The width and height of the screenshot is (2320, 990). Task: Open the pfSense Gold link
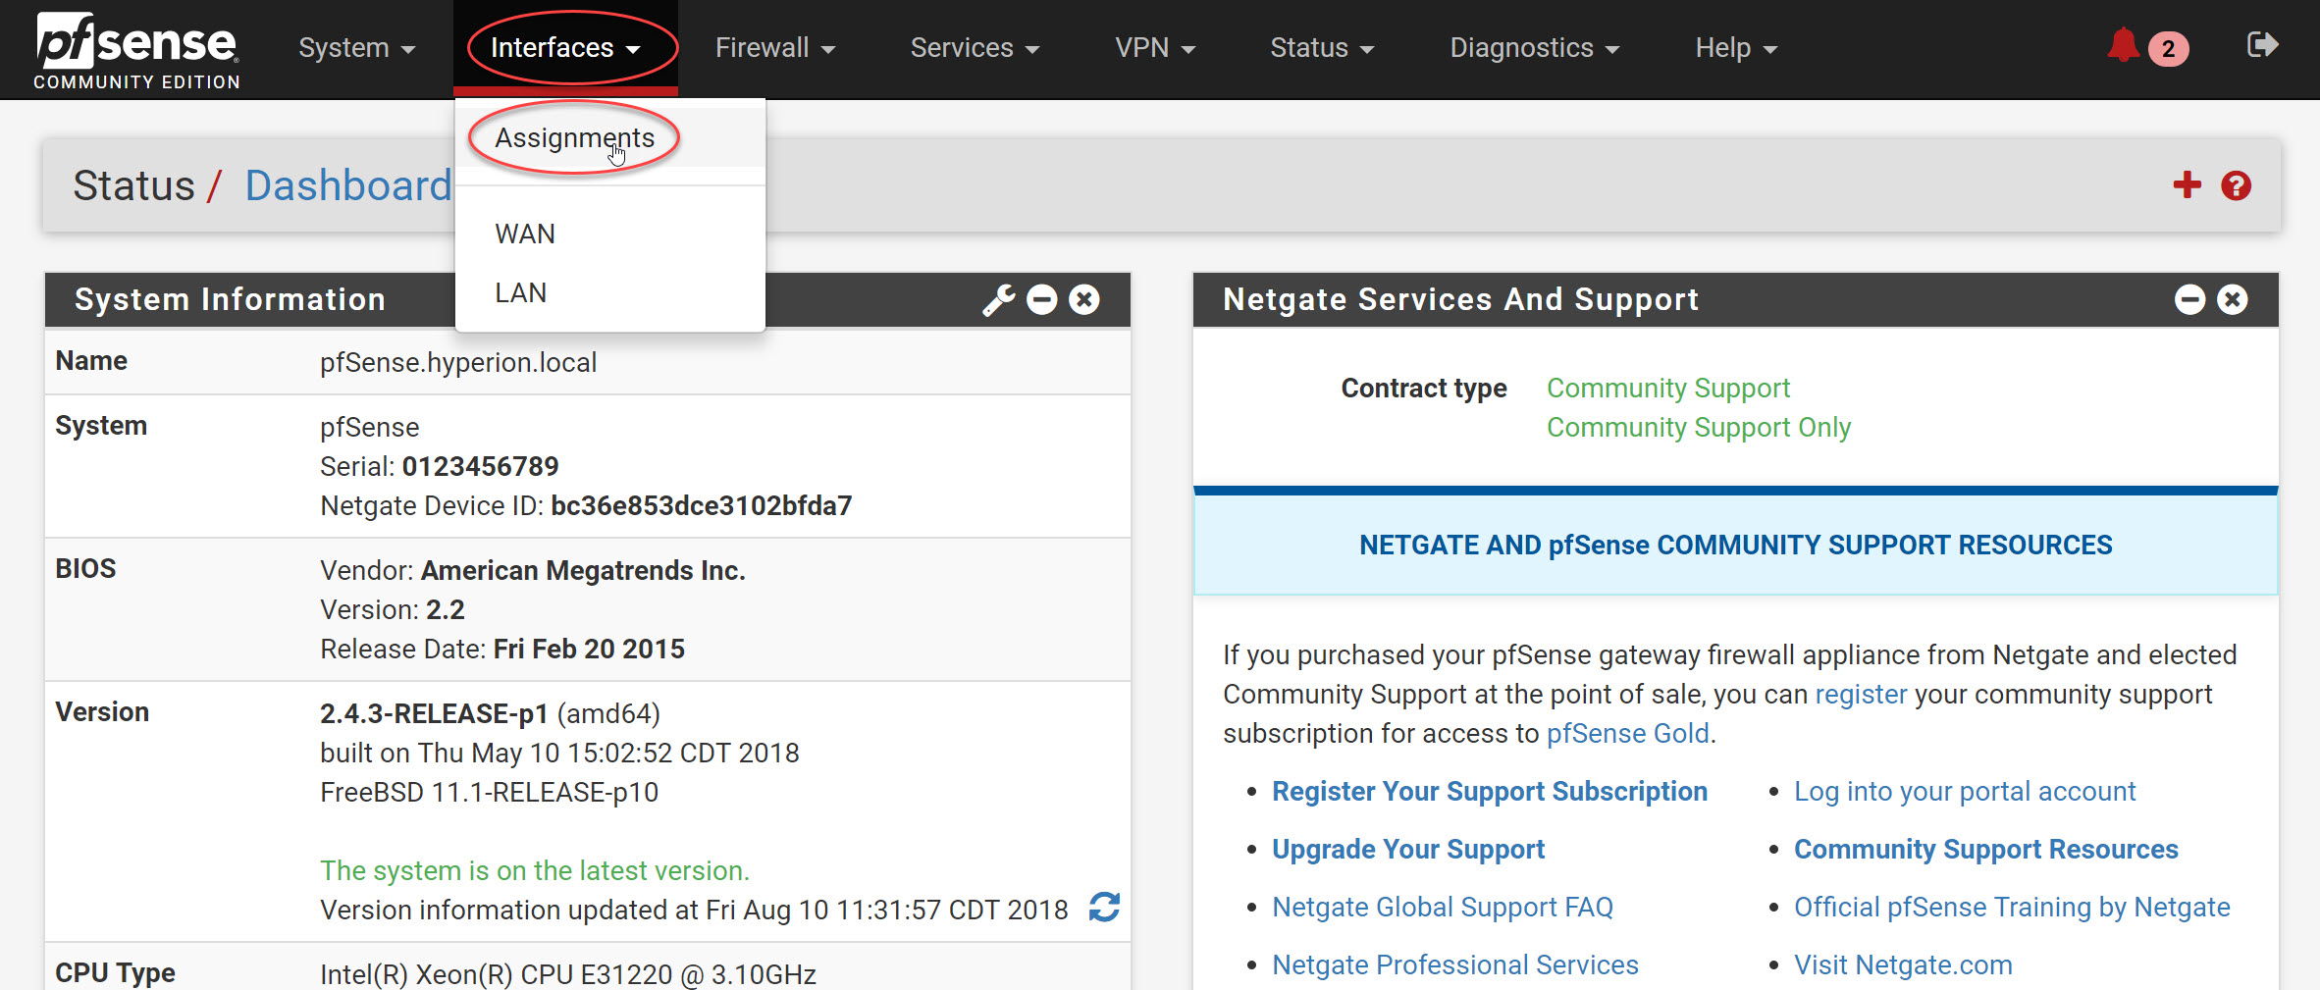click(x=1628, y=733)
